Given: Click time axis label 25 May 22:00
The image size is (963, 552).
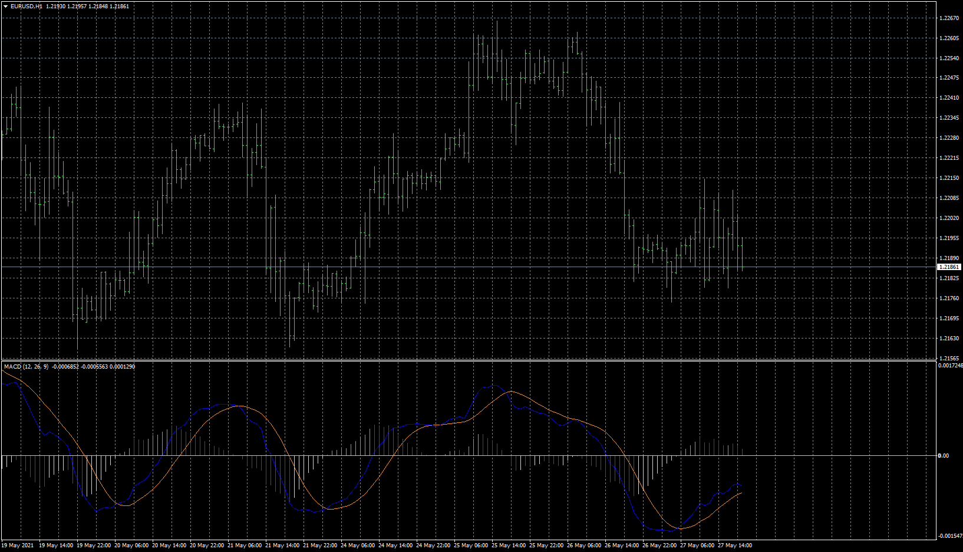Looking at the screenshot, I should (546, 546).
